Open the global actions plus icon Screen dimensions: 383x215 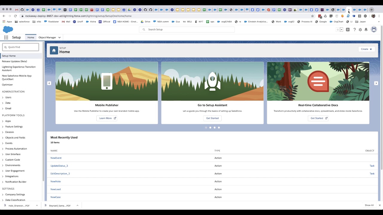click(348, 30)
